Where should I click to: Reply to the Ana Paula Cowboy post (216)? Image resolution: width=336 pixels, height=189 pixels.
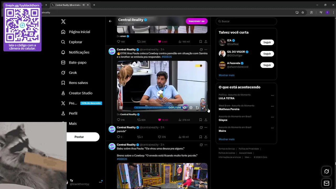click(x=121, y=120)
